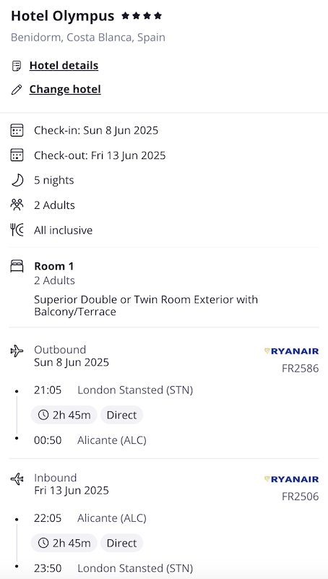Click the Ryanair logo for flight FR2586
328x579 pixels.
point(291,351)
